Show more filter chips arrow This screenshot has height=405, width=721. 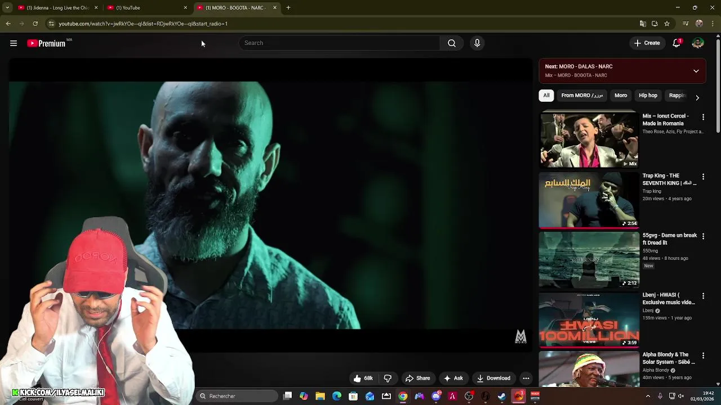pyautogui.click(x=697, y=98)
